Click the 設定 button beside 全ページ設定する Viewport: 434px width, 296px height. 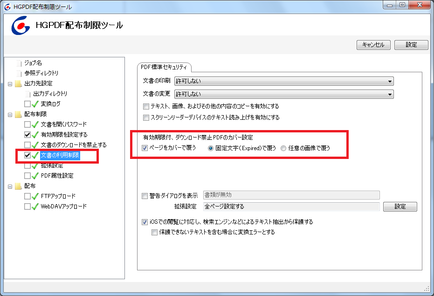400,207
